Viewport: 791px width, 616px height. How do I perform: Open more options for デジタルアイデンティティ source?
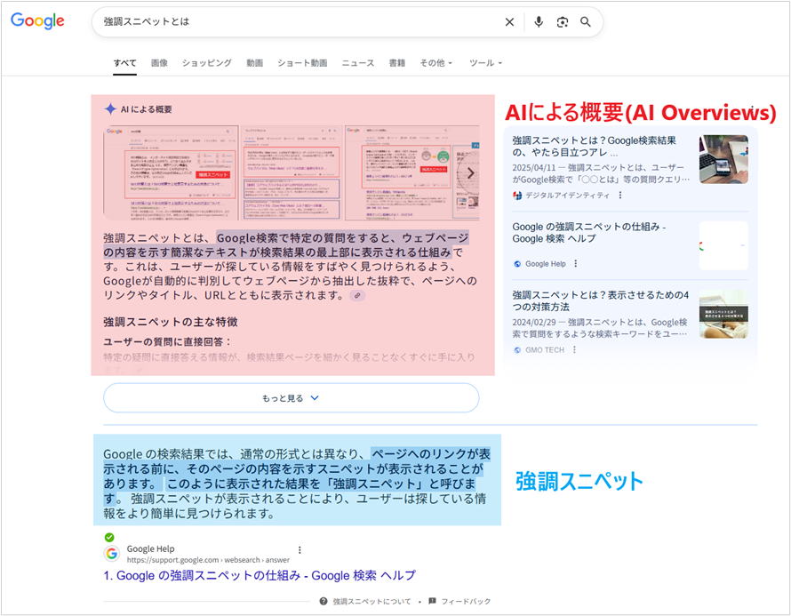pos(620,196)
